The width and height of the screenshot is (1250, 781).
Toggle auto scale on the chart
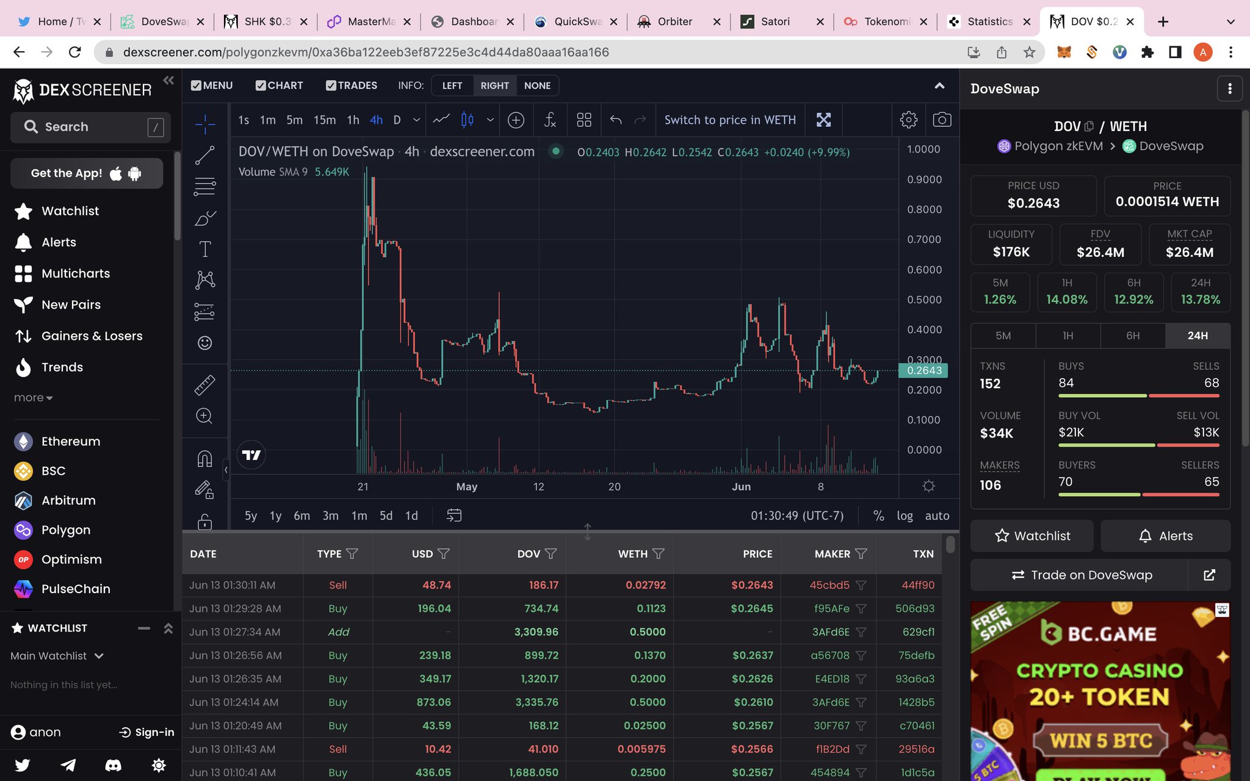tap(937, 516)
